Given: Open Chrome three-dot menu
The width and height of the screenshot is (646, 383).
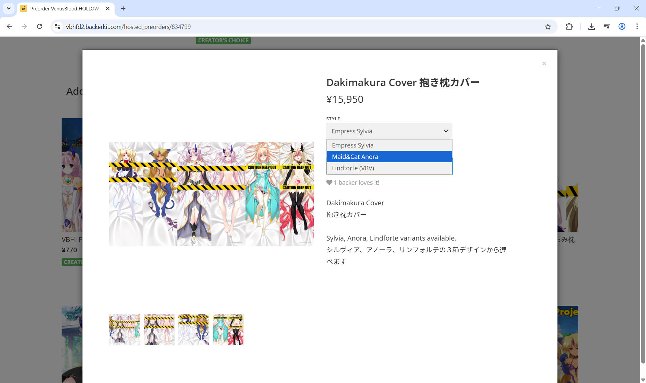Looking at the screenshot, I should pyautogui.click(x=637, y=27).
